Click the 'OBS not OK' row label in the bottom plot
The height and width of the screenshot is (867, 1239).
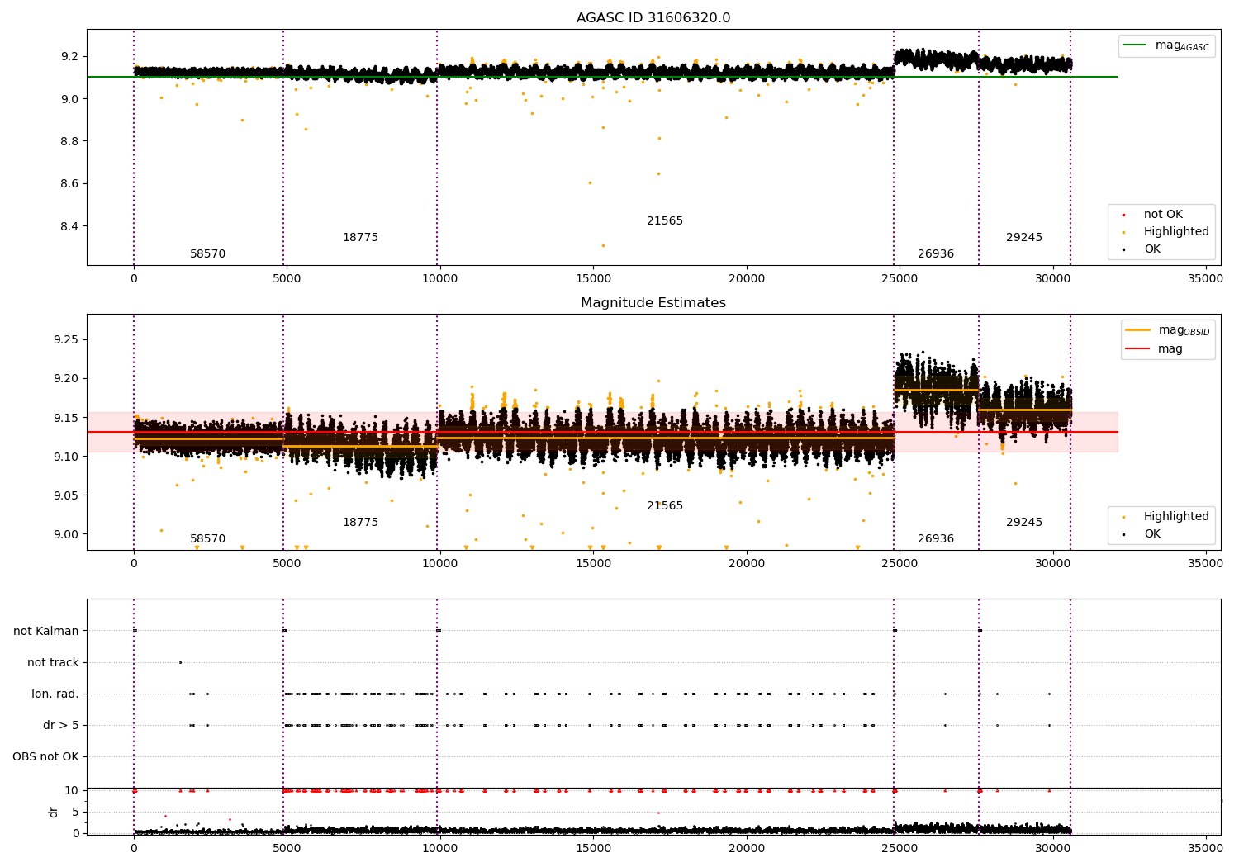[x=46, y=757]
